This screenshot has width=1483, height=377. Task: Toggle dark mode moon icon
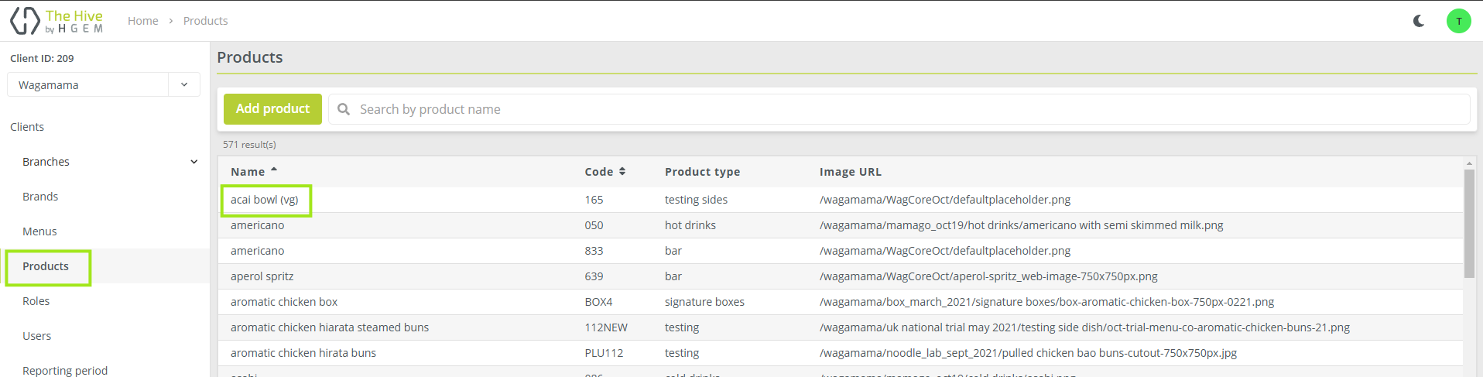coord(1419,21)
